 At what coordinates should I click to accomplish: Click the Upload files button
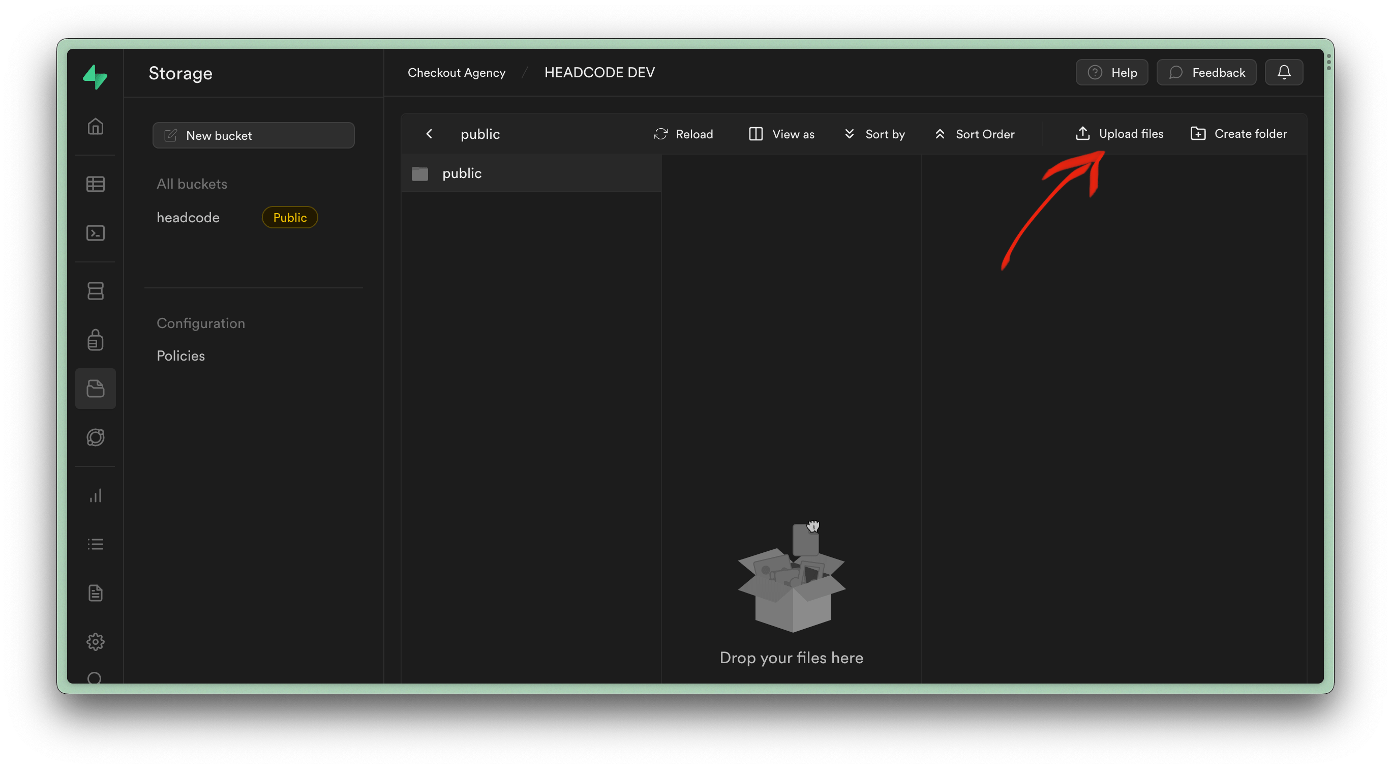pyautogui.click(x=1120, y=134)
